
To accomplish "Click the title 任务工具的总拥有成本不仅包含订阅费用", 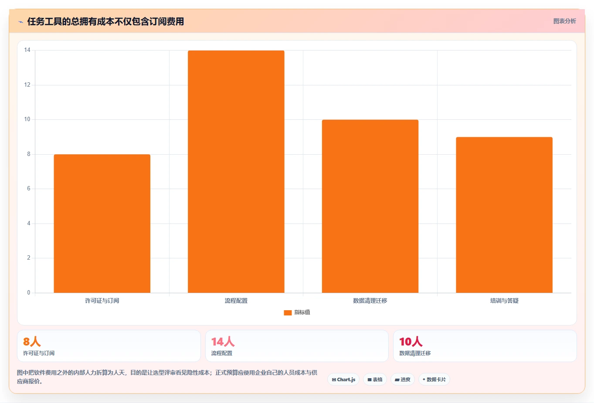I will click(105, 21).
